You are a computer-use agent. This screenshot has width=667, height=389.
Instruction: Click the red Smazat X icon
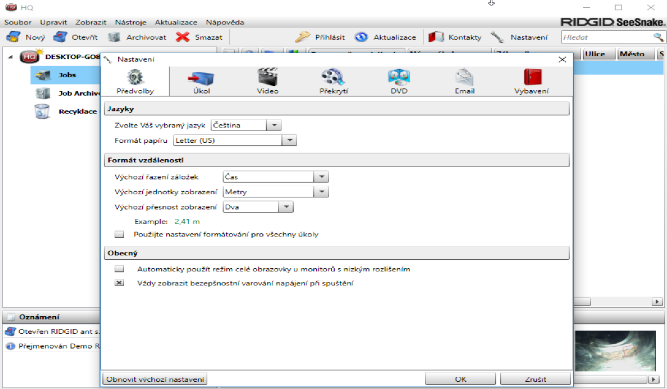[x=183, y=37]
